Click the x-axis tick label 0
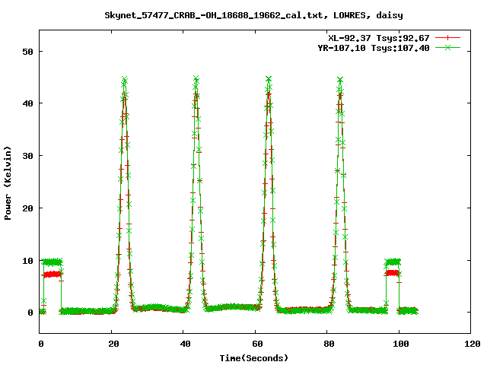The height and width of the screenshot is (365, 487). 40,344
